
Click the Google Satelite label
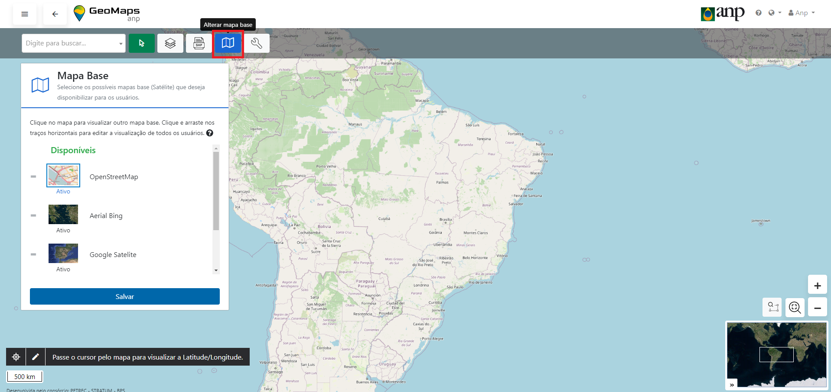(113, 255)
